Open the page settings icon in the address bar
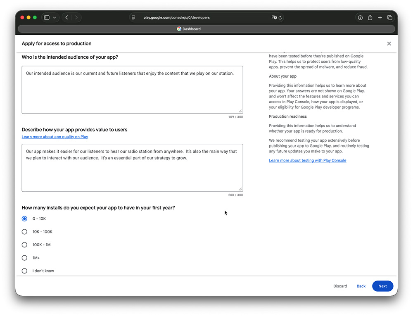The width and height of the screenshot is (413, 316). pos(133,17)
